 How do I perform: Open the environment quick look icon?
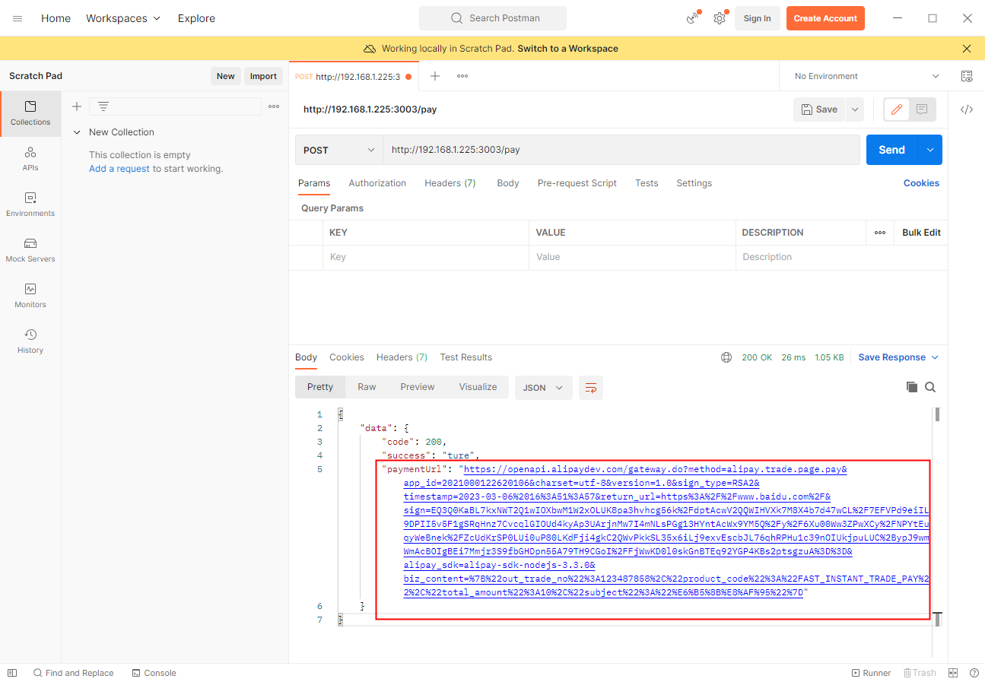point(967,76)
